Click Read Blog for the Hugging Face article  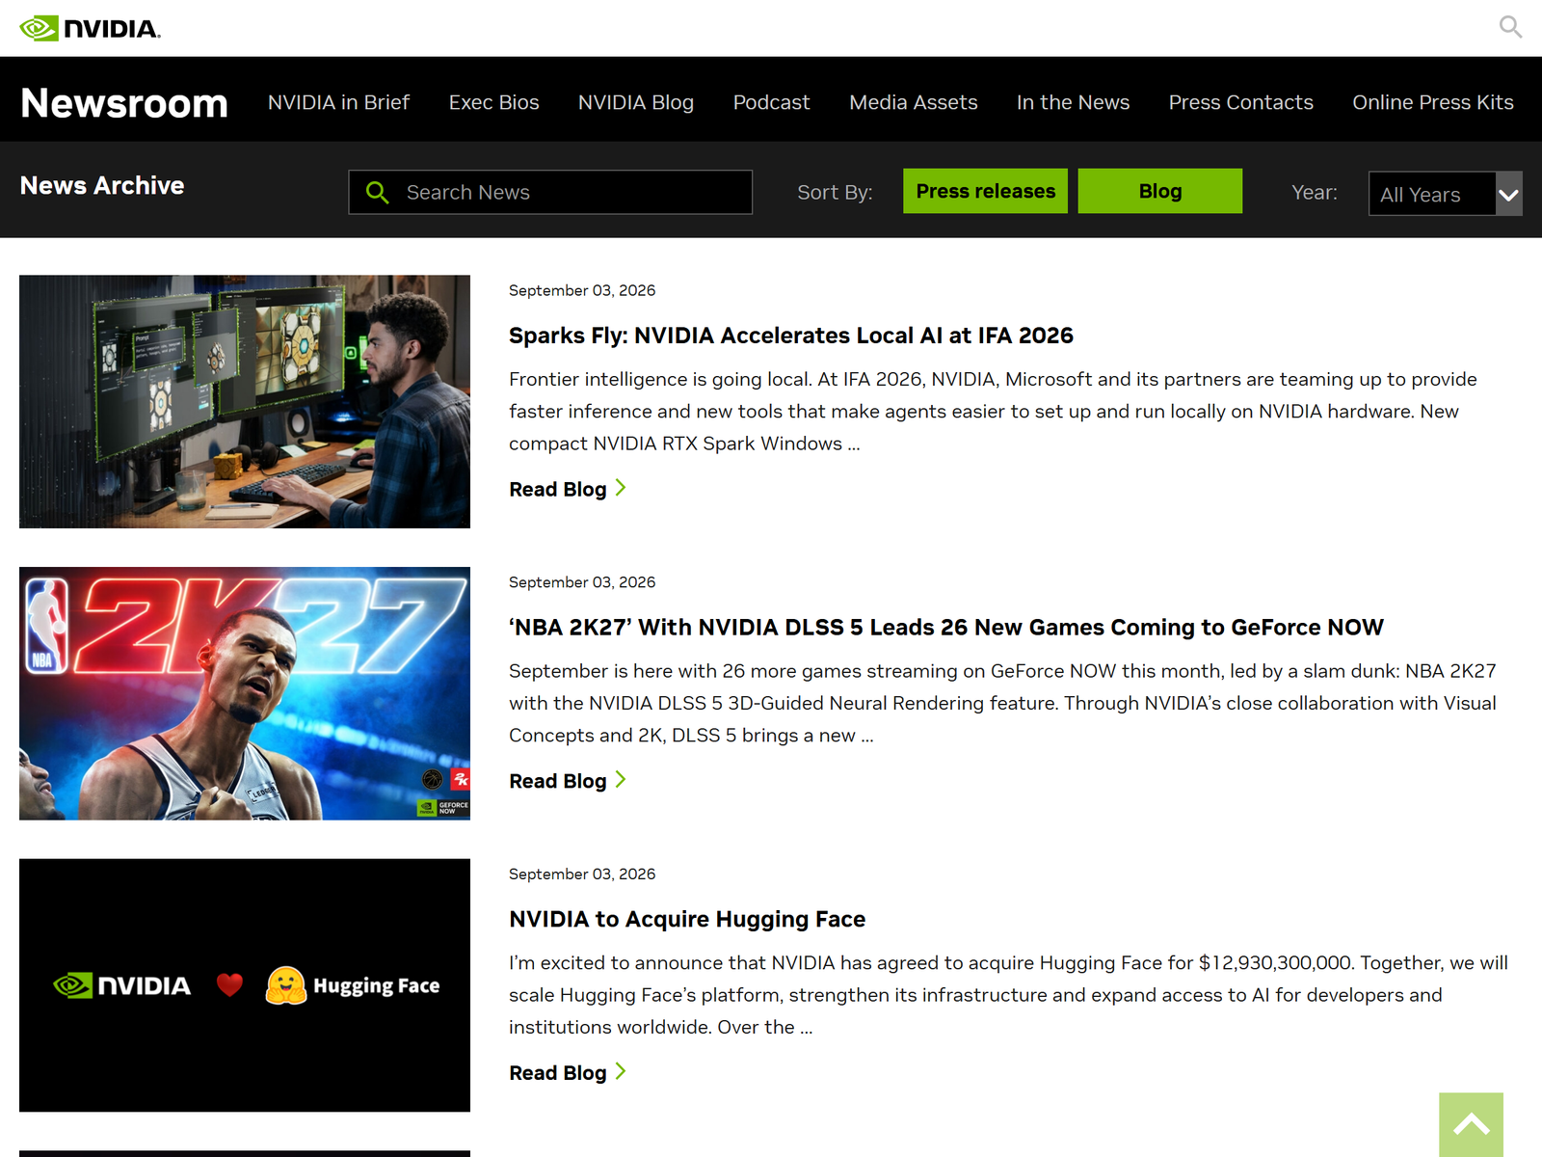(558, 1072)
